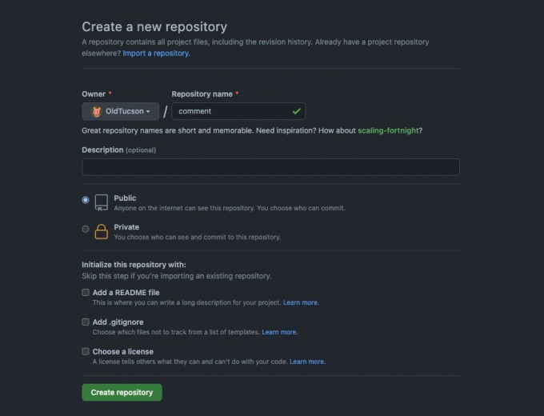This screenshot has width=544, height=416.
Task: Click the Private option label
Action: (x=126, y=227)
